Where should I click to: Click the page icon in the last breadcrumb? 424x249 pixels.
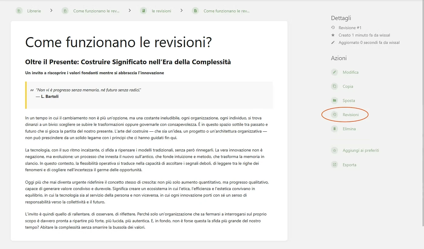point(195,11)
